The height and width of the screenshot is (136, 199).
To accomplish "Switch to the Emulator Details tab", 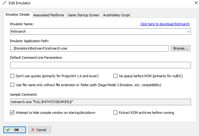I will pos(18,15).
